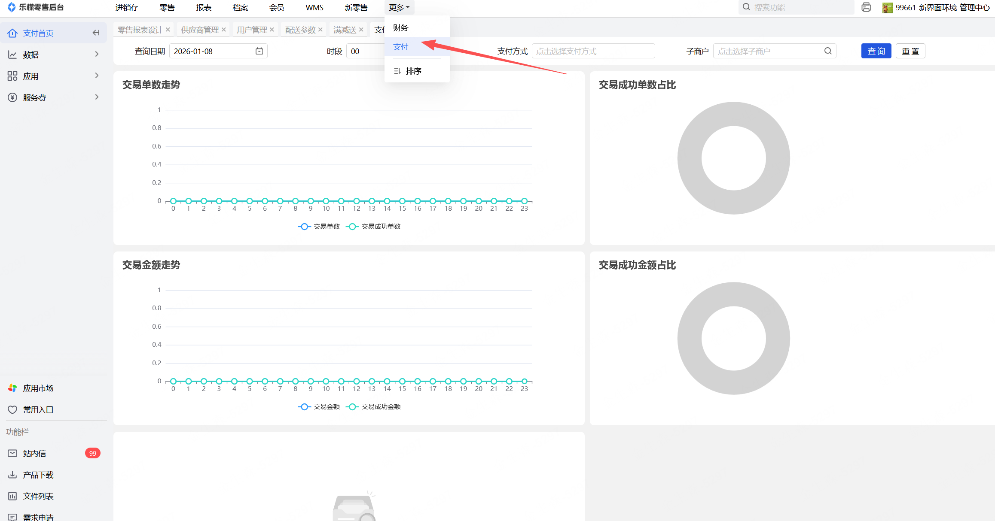
Task: Click the printer icon in the top bar
Action: (866, 7)
